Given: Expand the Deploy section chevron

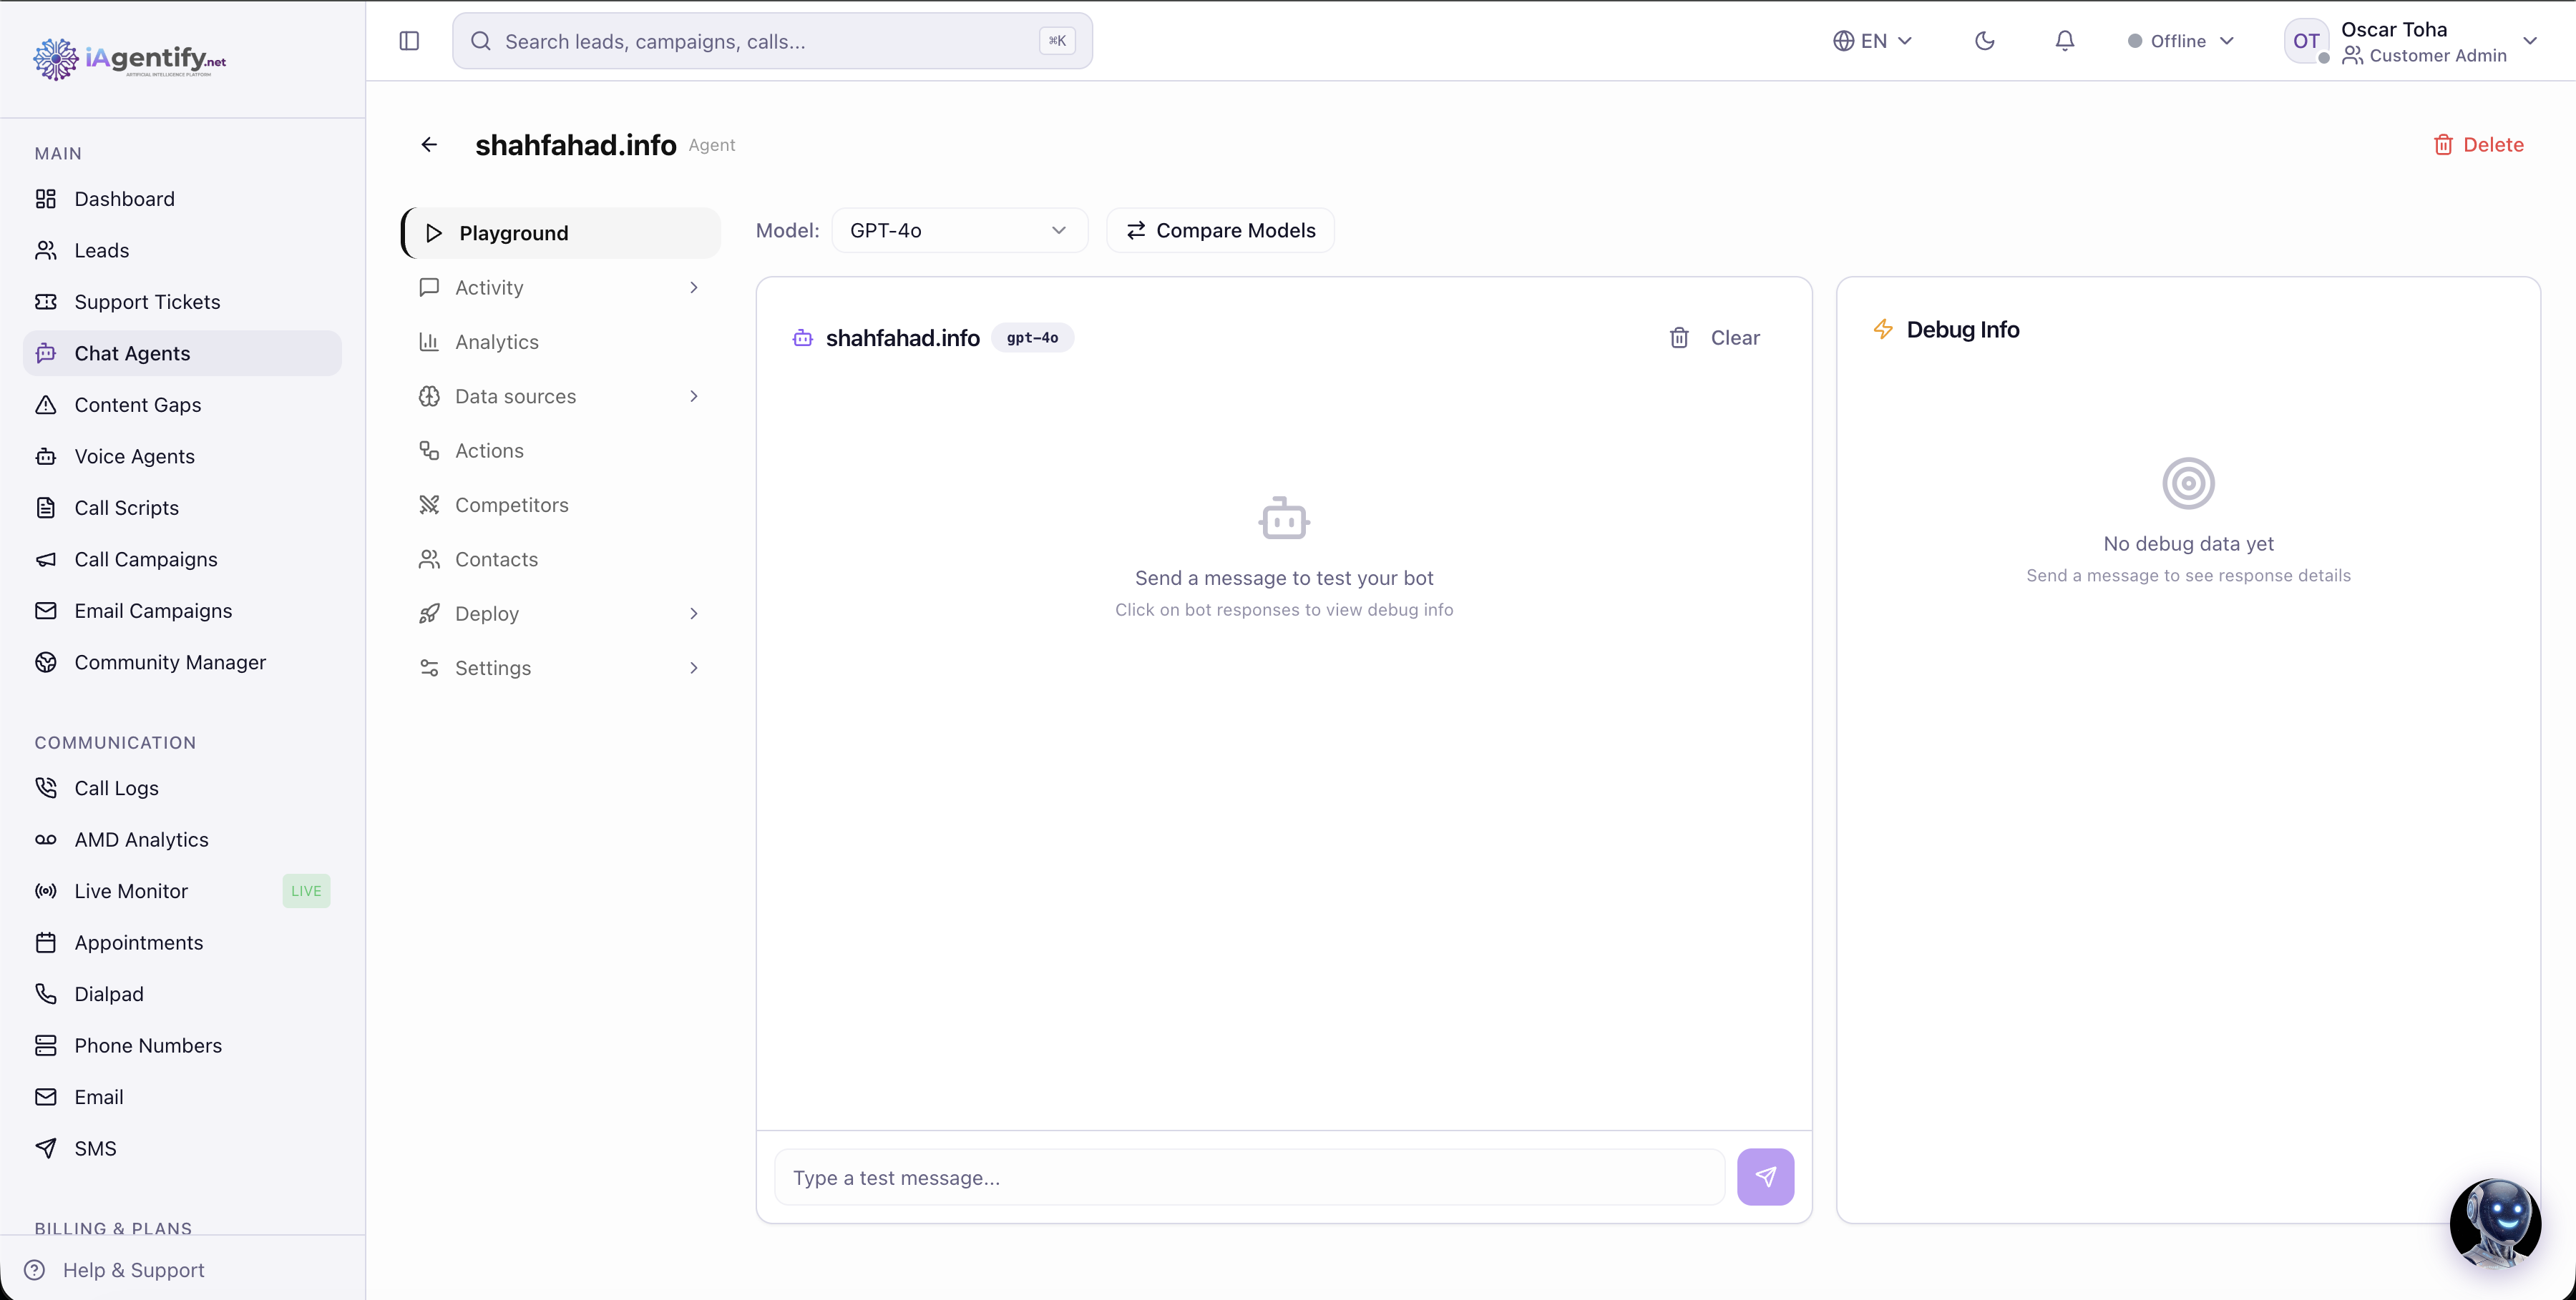Looking at the screenshot, I should pyautogui.click(x=693, y=614).
